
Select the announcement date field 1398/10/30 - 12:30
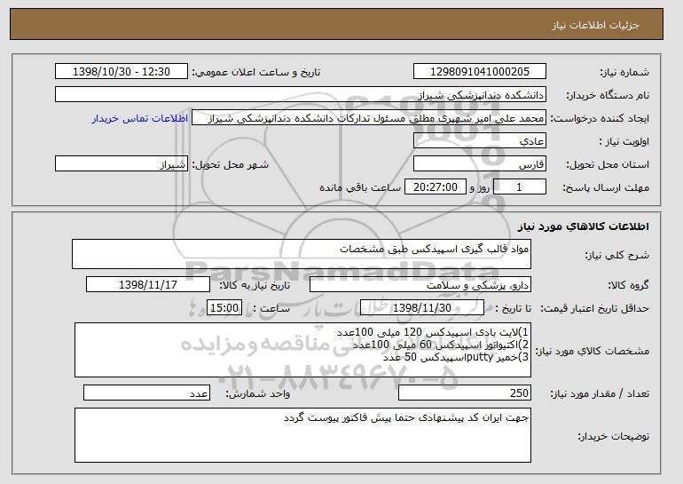coord(122,72)
